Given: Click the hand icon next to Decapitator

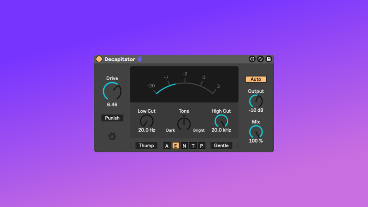Looking at the screenshot, I should click(x=140, y=59).
